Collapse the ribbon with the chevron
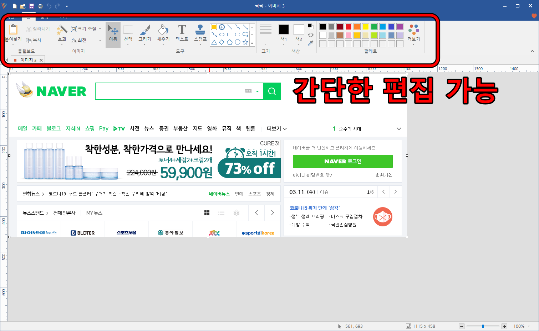 click(532, 51)
